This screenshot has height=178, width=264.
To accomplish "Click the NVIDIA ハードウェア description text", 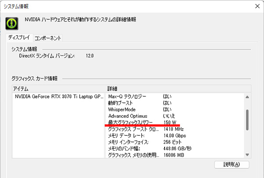I will pyautogui.click(x=81, y=19).
